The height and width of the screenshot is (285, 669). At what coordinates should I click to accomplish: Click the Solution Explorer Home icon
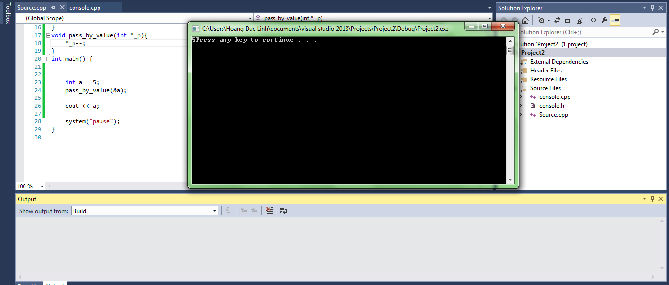[x=525, y=20]
